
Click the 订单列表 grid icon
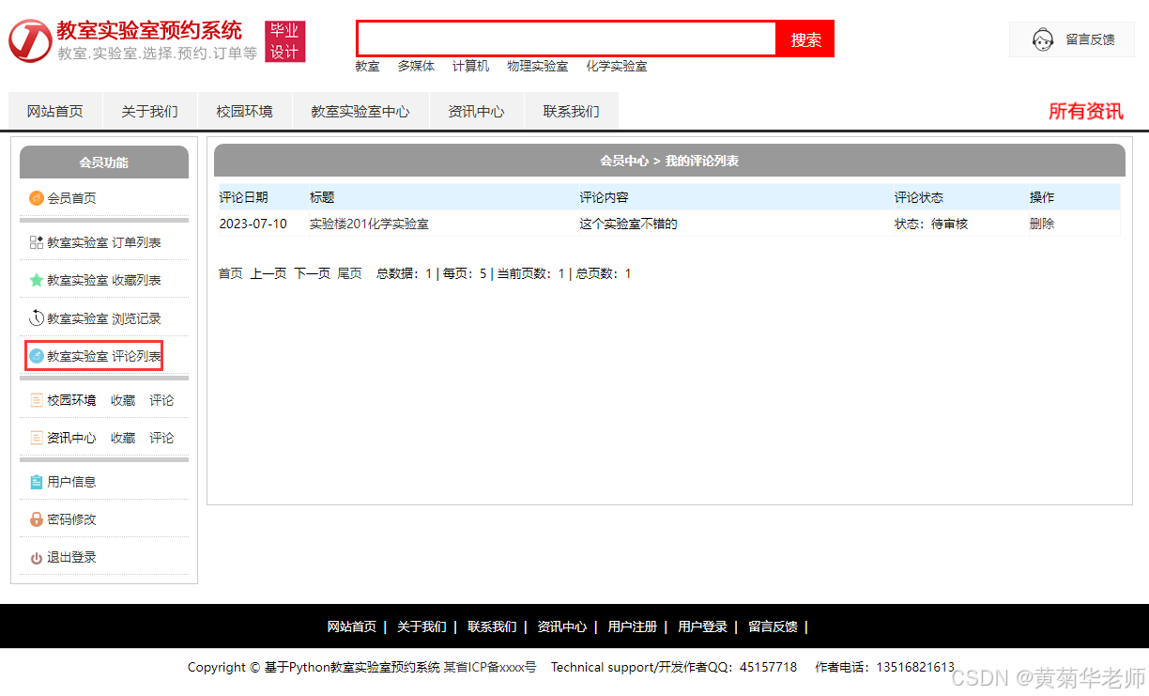click(x=37, y=242)
